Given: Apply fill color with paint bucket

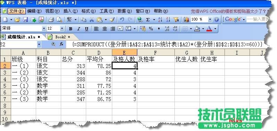Looking at the screenshot, I should pyautogui.click(x=197, y=29).
